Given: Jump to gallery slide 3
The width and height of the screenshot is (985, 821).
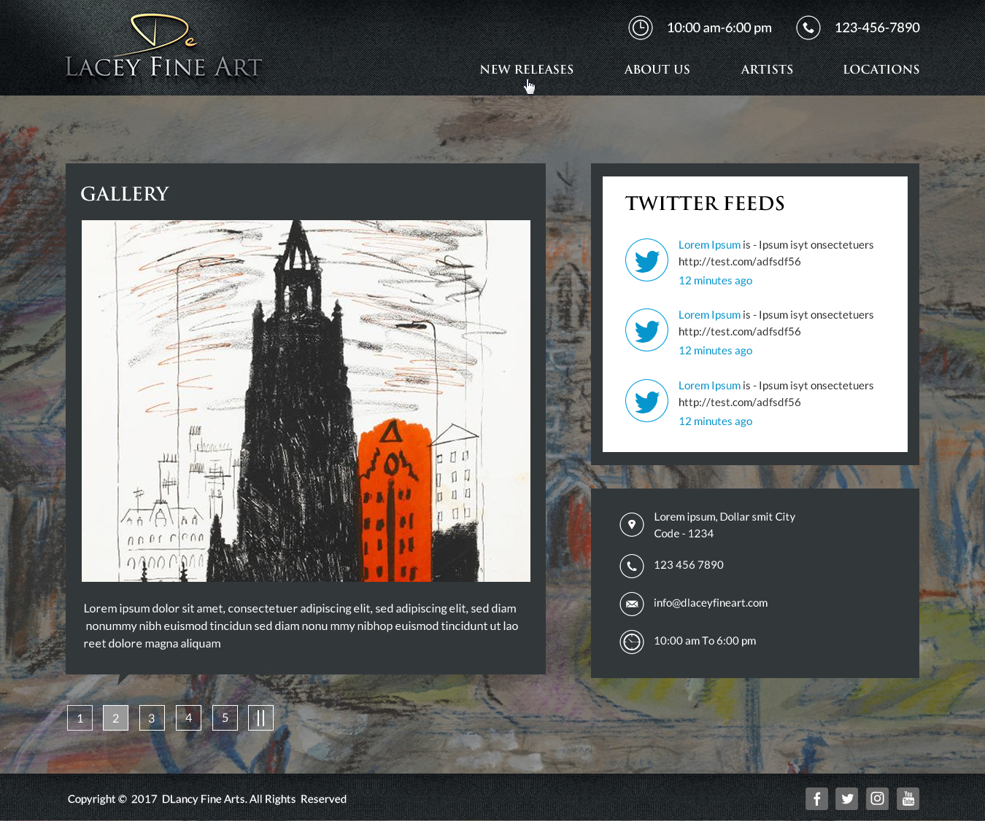Looking at the screenshot, I should coord(152,718).
